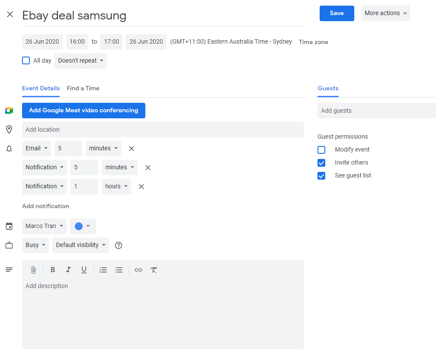Click the calendar icon beside Marco Tran
This screenshot has height=355, width=436.
click(x=9, y=226)
